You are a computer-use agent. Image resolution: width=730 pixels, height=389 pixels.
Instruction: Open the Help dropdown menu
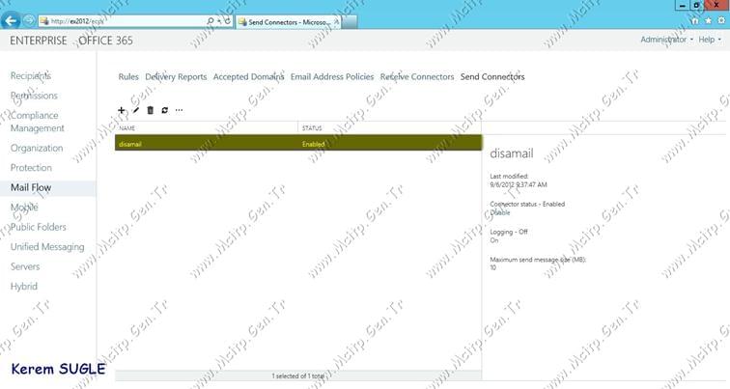[x=710, y=40]
